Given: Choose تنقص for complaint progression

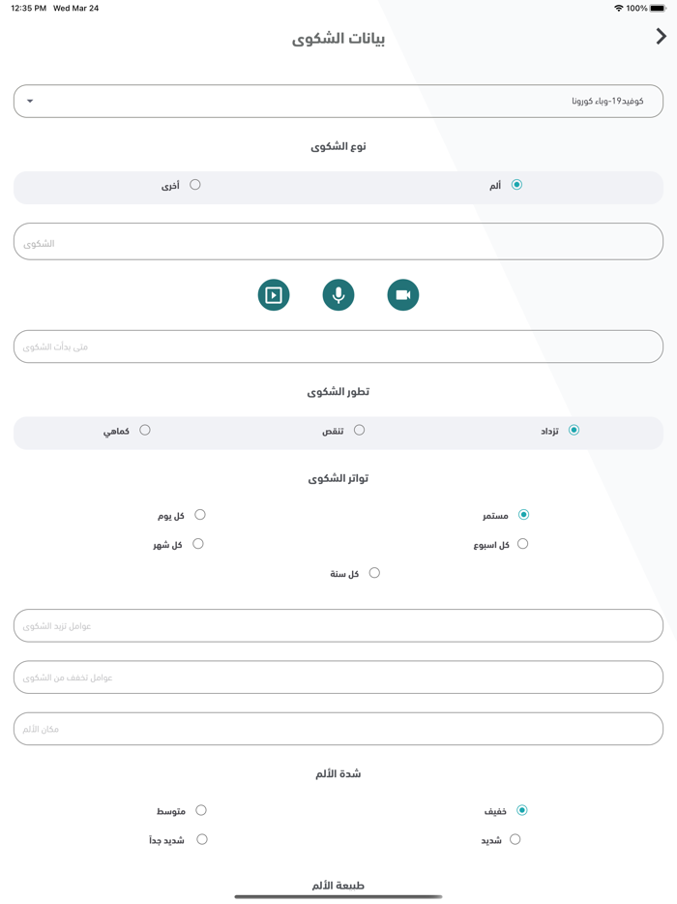Looking at the screenshot, I should [x=360, y=430].
